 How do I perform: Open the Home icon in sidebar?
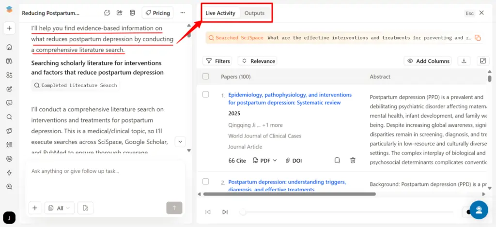[9, 47]
